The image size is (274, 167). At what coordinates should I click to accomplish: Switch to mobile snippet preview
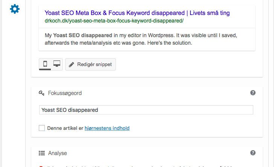(x=45, y=64)
